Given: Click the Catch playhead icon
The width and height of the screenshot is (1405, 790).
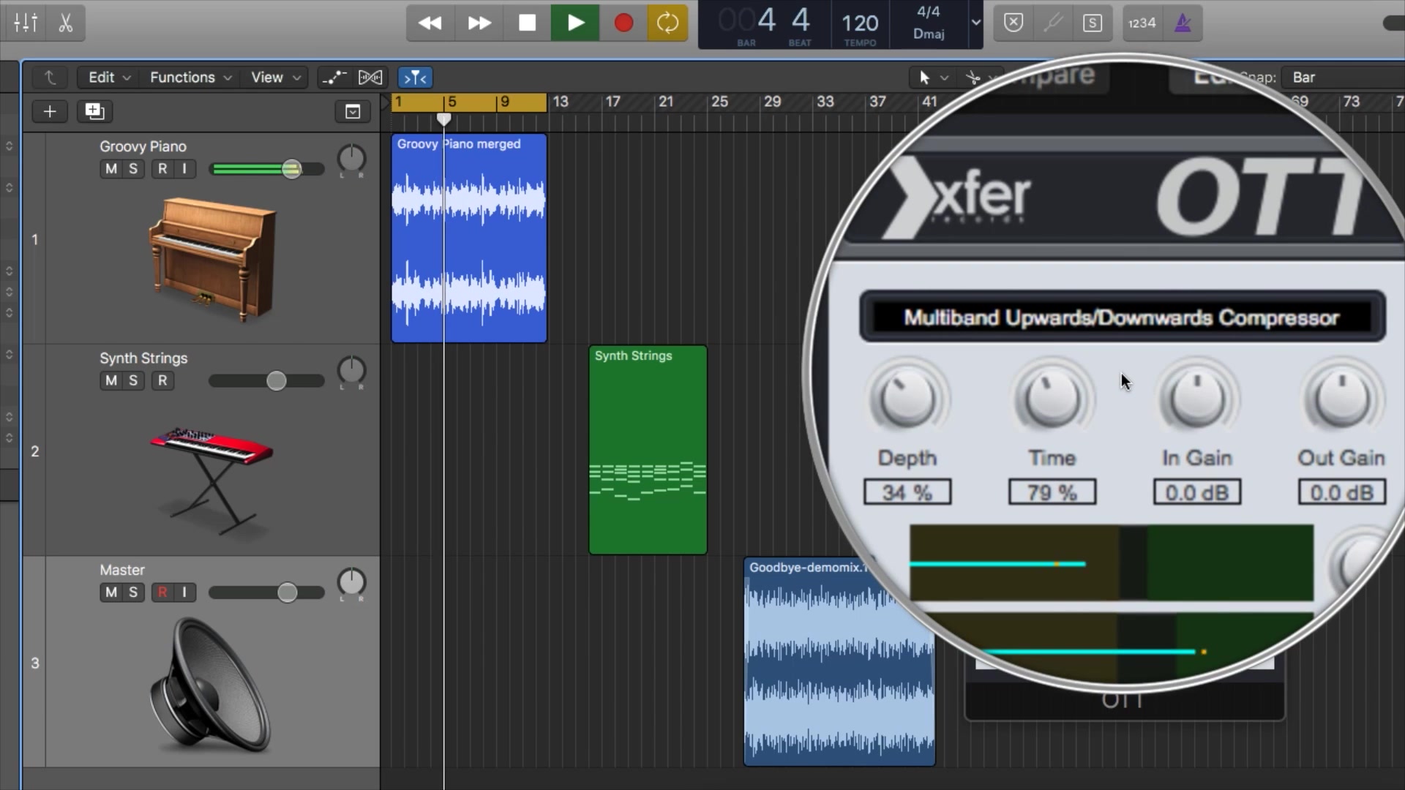Looking at the screenshot, I should (x=415, y=77).
